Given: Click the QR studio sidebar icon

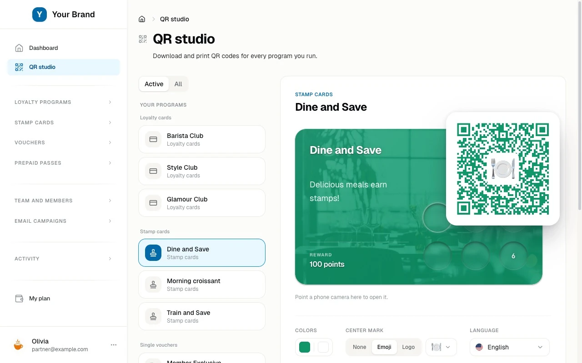Looking at the screenshot, I should [x=19, y=67].
